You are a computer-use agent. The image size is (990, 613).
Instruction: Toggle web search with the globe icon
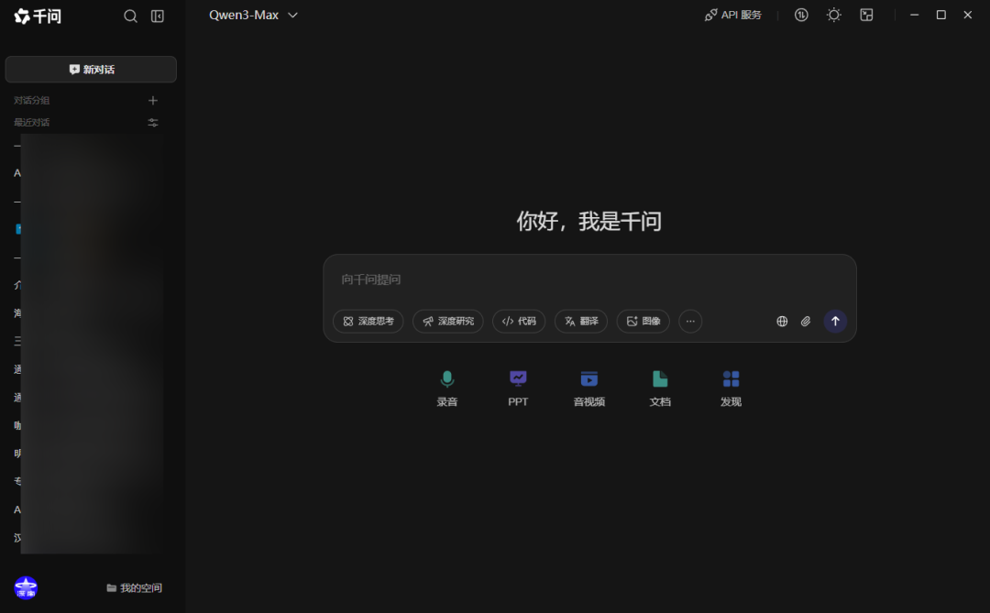[x=782, y=322]
